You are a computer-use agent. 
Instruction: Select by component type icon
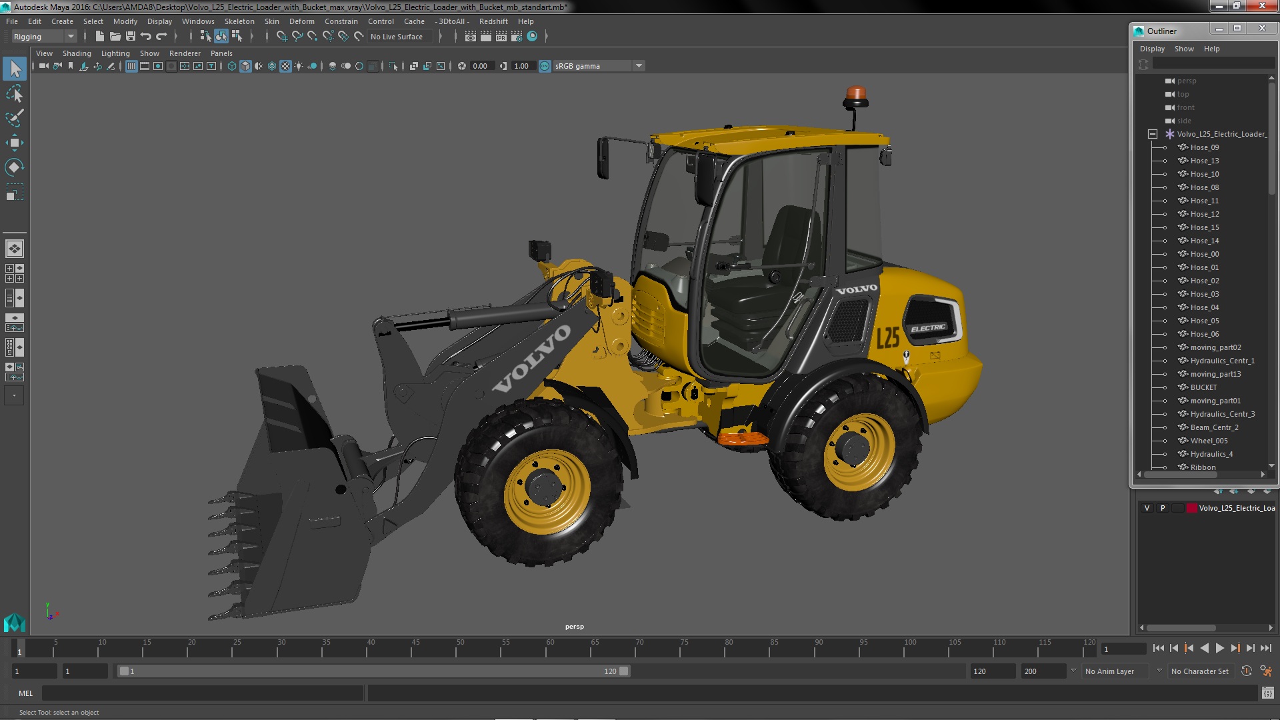click(237, 37)
